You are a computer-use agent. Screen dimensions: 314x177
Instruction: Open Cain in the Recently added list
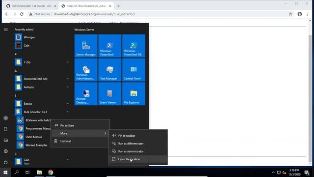point(42,46)
